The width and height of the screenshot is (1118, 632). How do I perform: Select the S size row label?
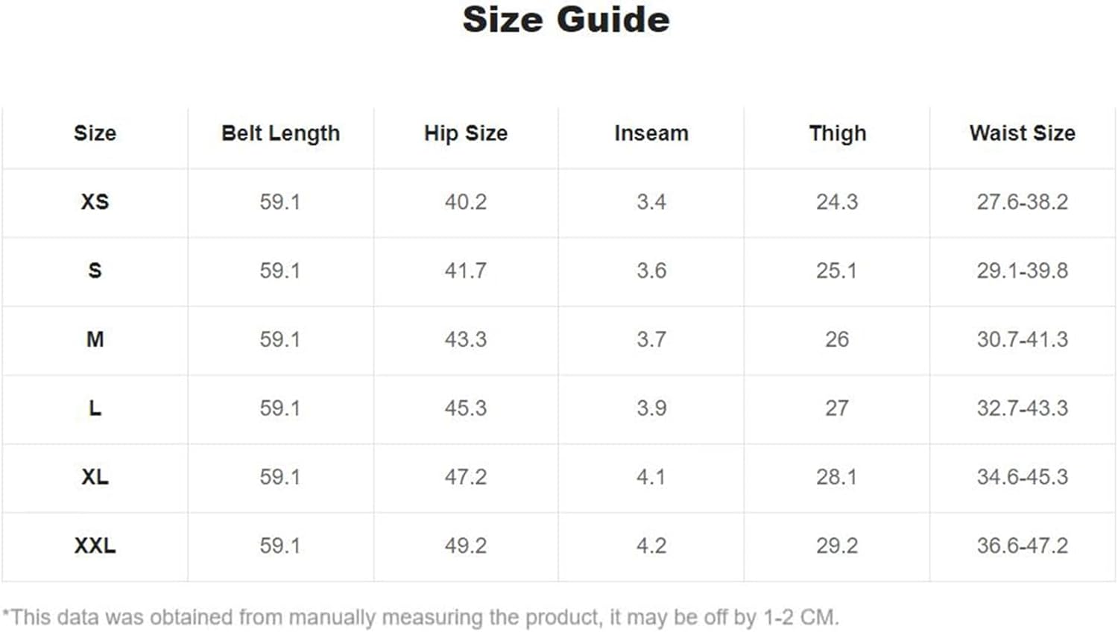(x=95, y=271)
